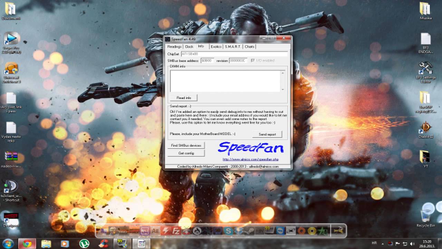Click the Flash lightning icon in the dock

[x=166, y=231]
